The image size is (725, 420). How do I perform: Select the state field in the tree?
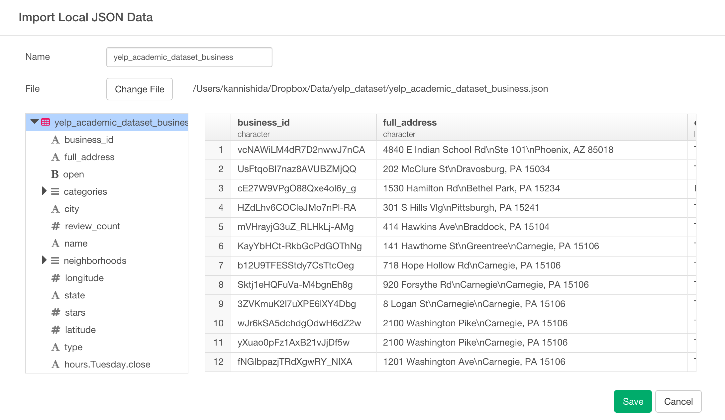[x=74, y=295]
